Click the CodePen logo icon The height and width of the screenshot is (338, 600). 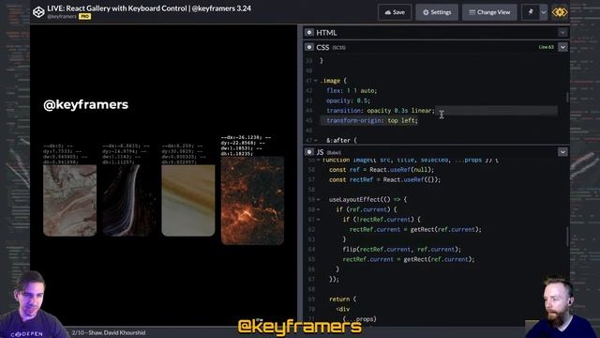[x=38, y=12]
